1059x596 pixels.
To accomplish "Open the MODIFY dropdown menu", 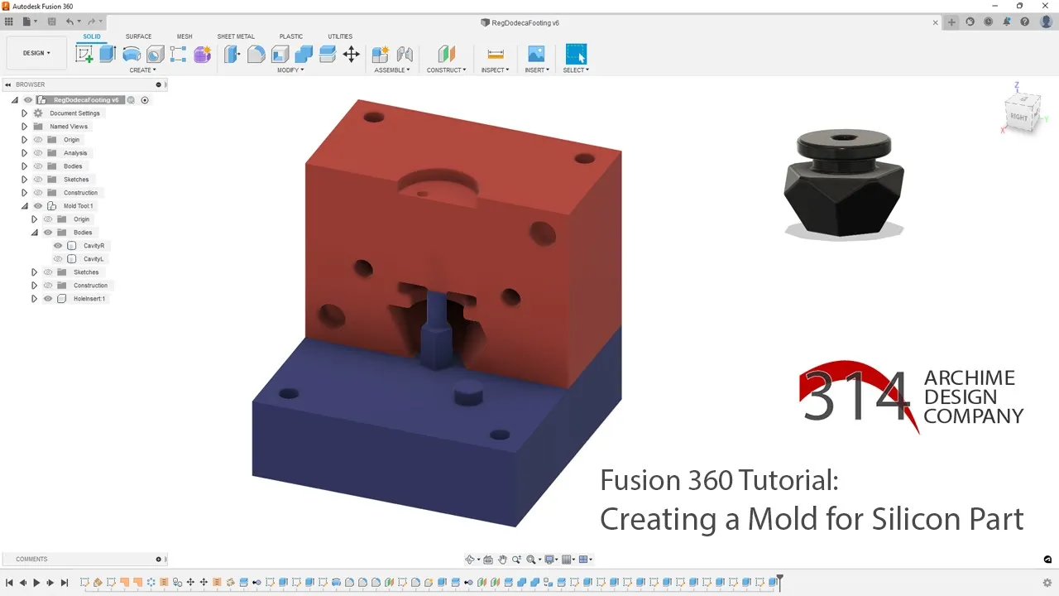I will coord(290,70).
